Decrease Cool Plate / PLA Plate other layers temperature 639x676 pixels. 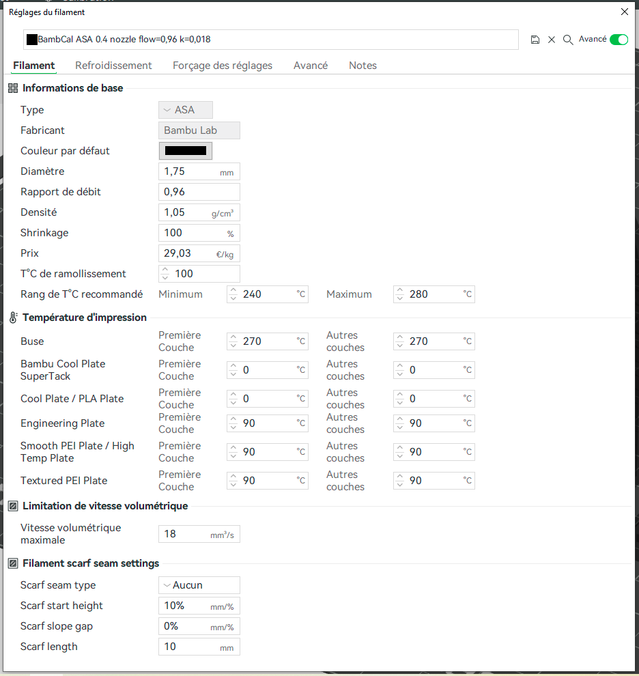point(399,403)
